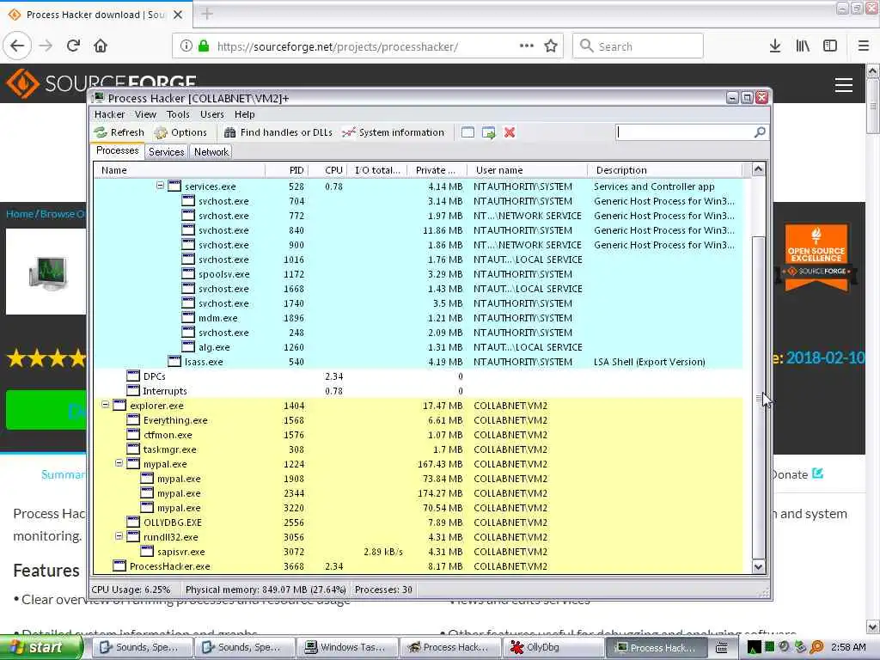Toggle the browser sidebar icon
The image size is (880, 660).
tap(830, 46)
